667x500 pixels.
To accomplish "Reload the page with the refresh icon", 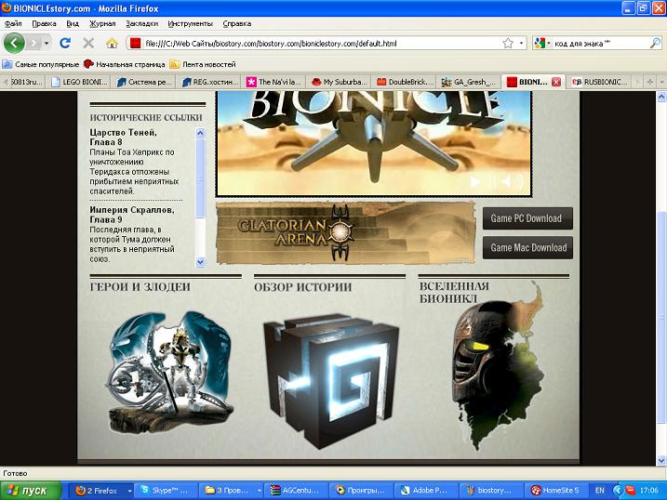I will [65, 43].
